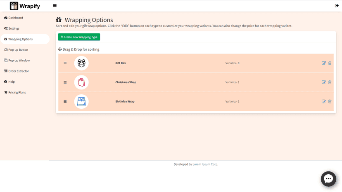The height and width of the screenshot is (192, 342).
Task: Navigate to Pop-up Button page
Action: pyautogui.click(x=16, y=50)
